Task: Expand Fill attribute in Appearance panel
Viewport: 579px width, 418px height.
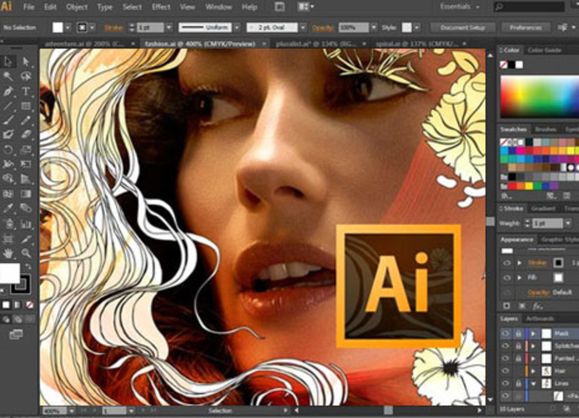Action: point(520,277)
